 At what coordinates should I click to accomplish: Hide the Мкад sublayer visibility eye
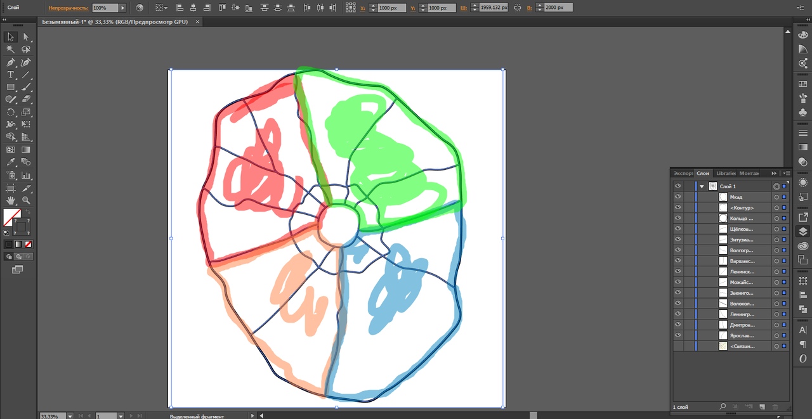point(678,197)
